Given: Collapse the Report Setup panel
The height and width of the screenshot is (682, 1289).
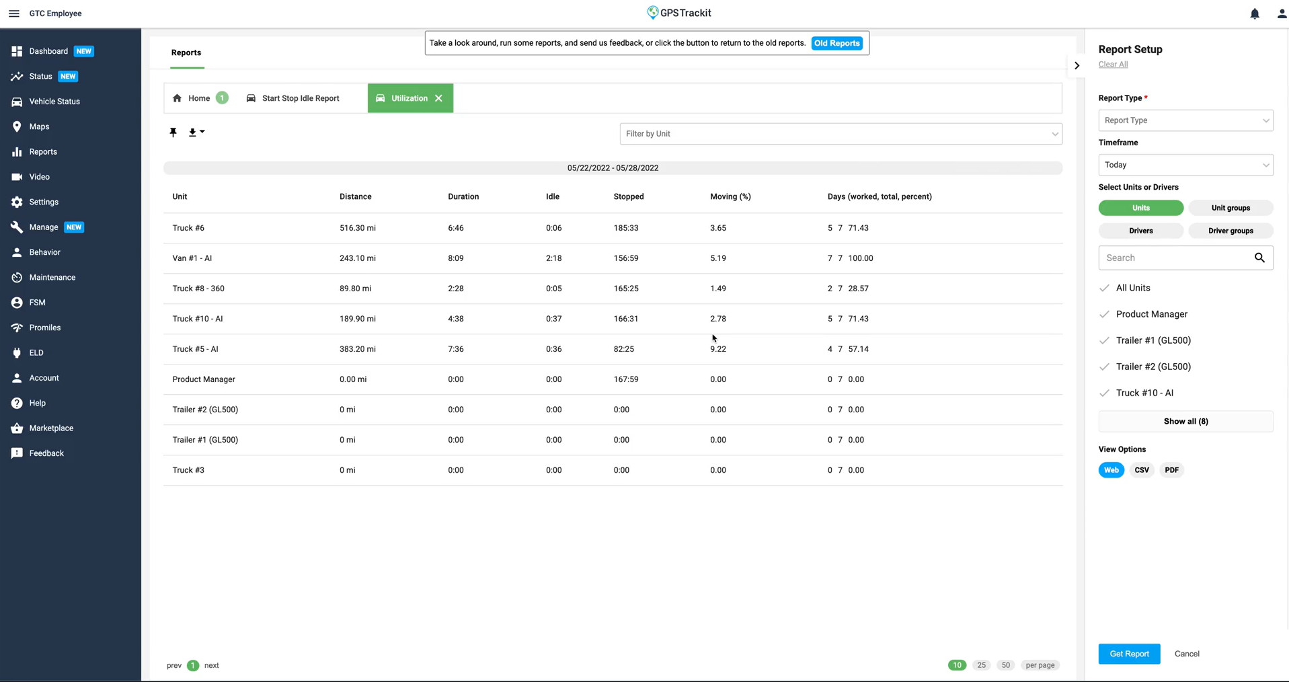Looking at the screenshot, I should [x=1077, y=66].
